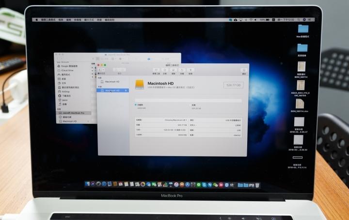
Task: Click the battery status icon in the menu bar
Action: click(268, 20)
